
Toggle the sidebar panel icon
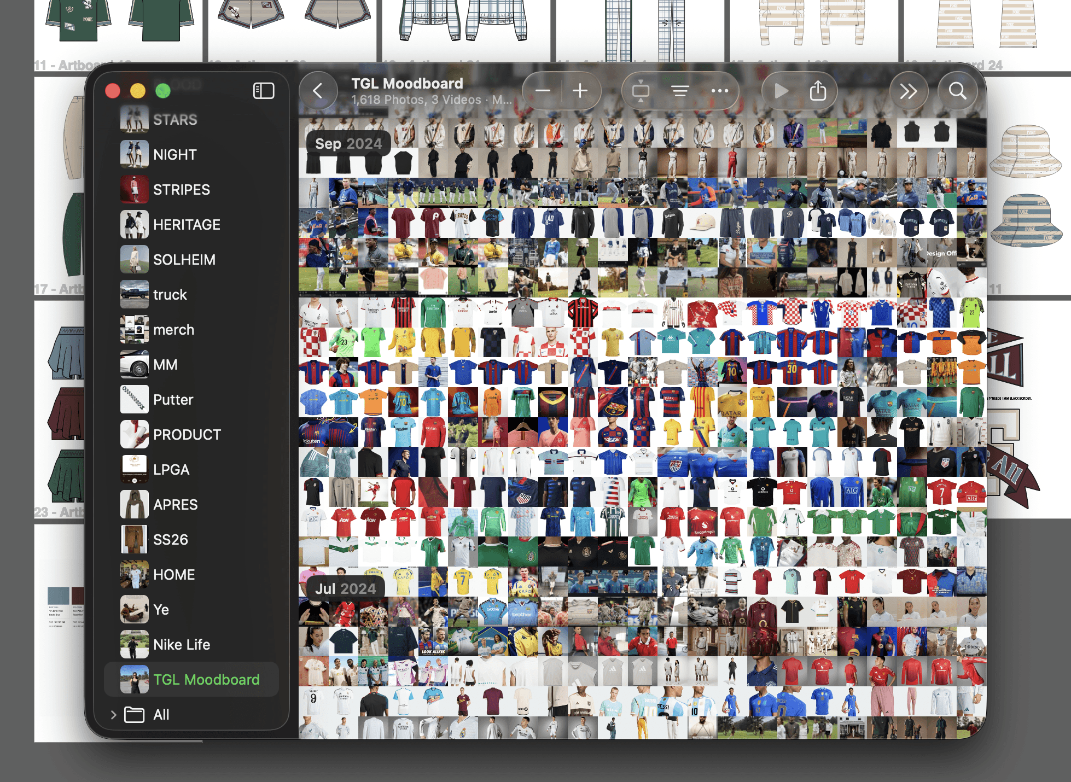click(x=264, y=91)
